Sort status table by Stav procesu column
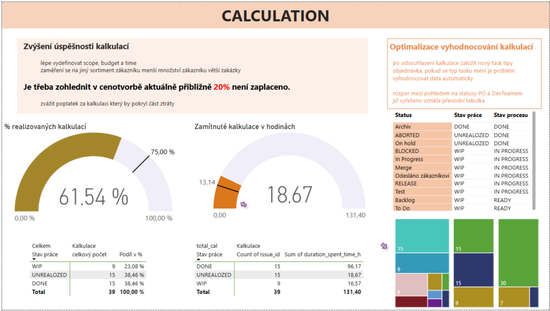This screenshot has height=311, width=550. click(511, 115)
